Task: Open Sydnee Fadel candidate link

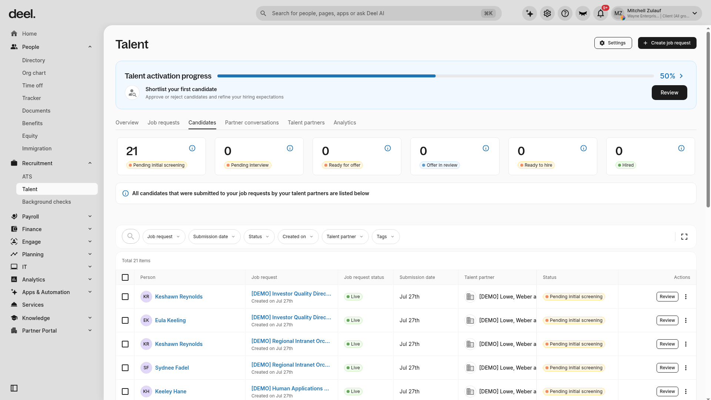Action: coord(172,368)
